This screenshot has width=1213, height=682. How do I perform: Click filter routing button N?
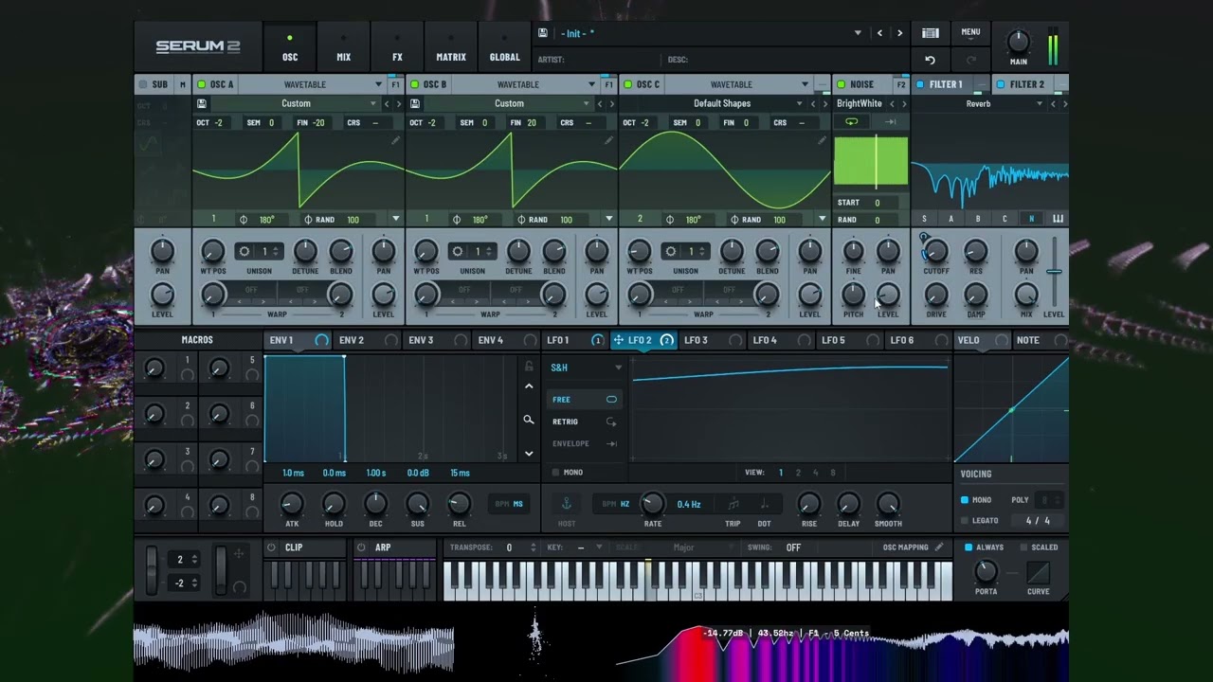1031,219
